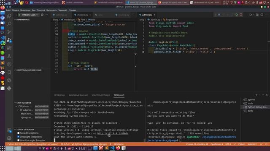Open the Правка menu
The width and height of the screenshot is (270, 151).
[16, 10]
